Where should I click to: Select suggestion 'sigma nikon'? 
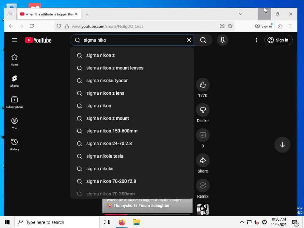pyautogui.click(x=132, y=106)
